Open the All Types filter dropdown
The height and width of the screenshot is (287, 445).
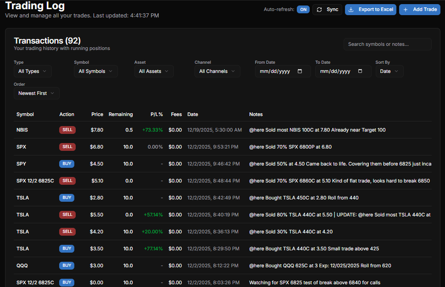click(32, 71)
